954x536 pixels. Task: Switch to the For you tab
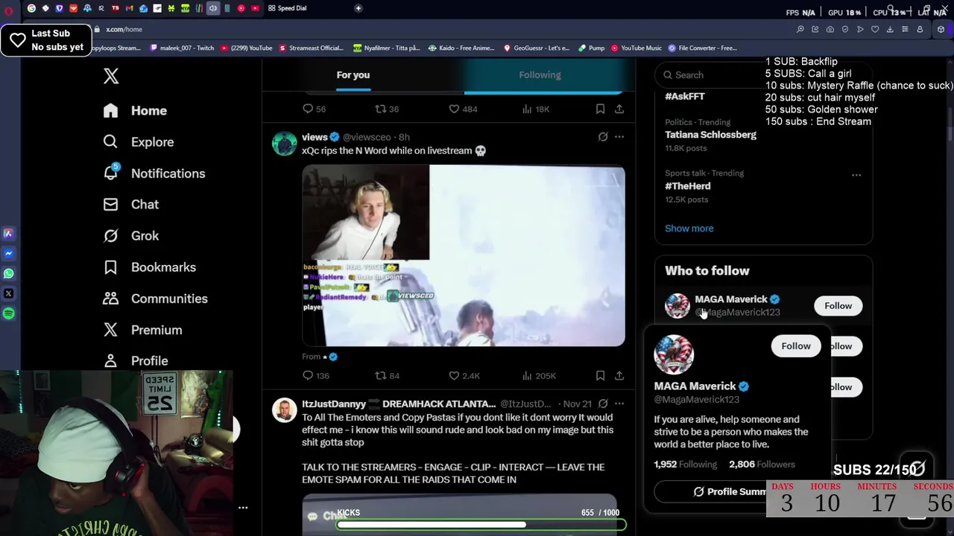353,74
